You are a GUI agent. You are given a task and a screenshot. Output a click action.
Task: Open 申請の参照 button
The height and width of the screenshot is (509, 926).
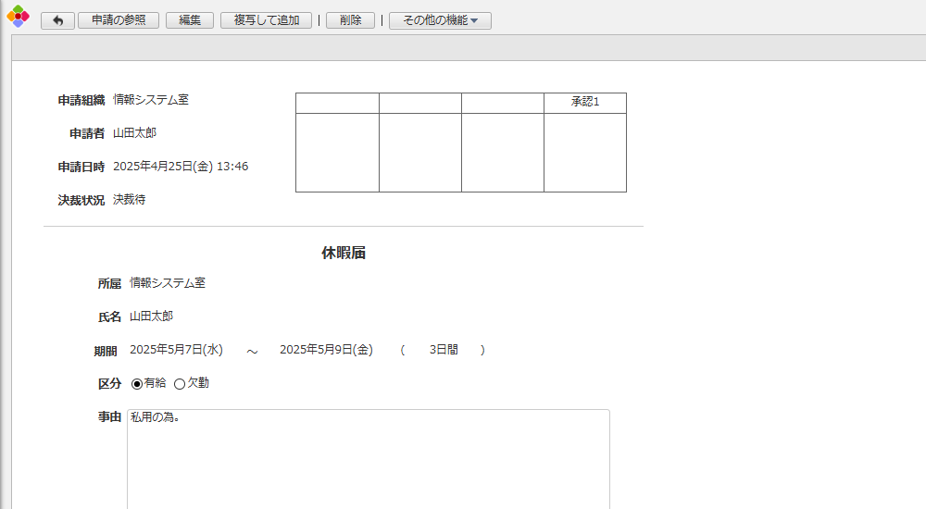(119, 20)
